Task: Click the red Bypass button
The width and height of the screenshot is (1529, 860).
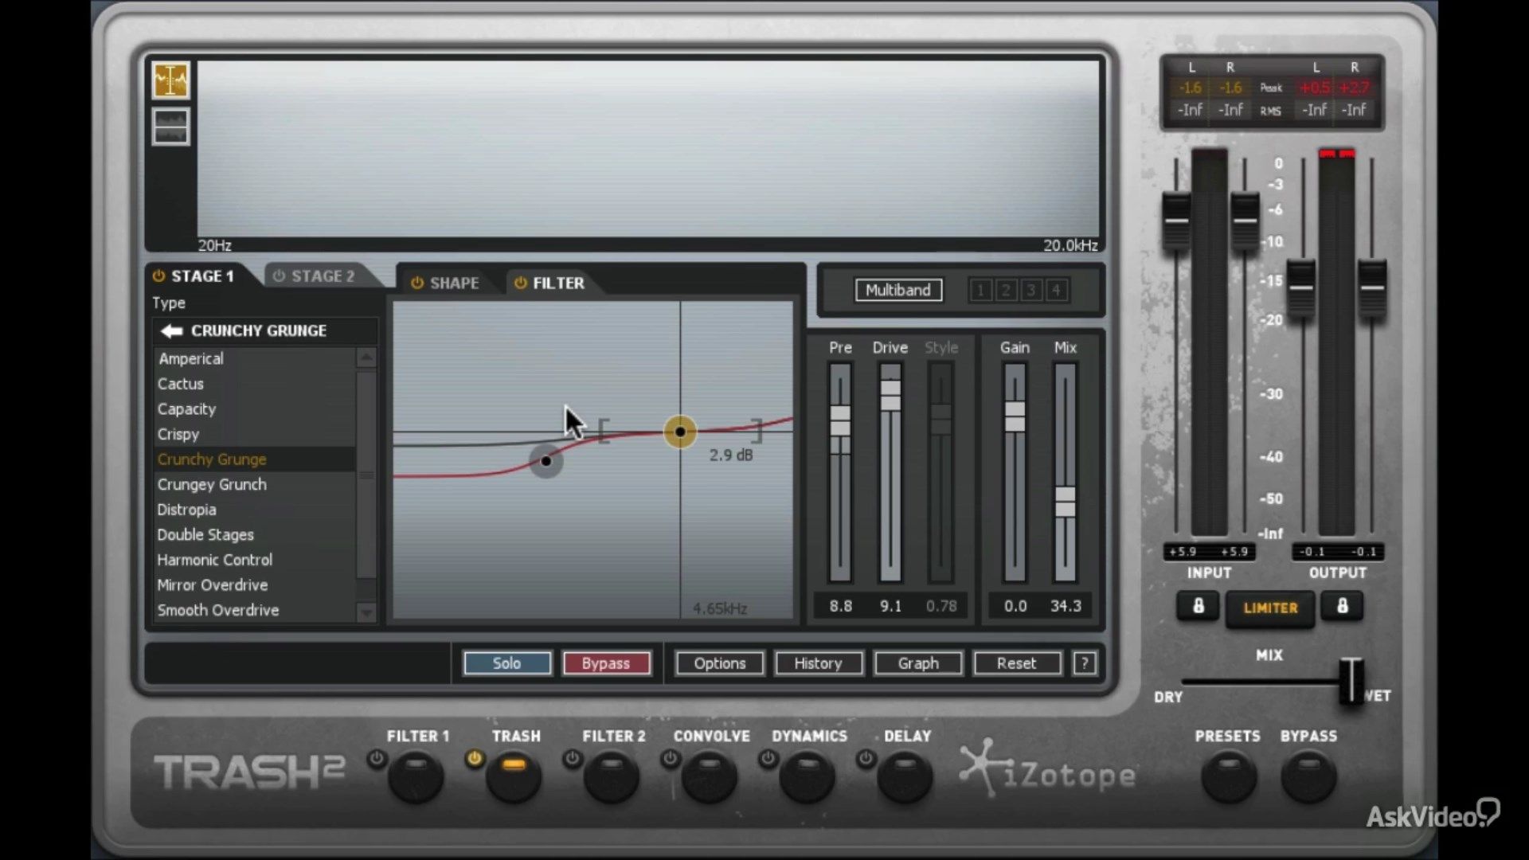Action: click(606, 663)
